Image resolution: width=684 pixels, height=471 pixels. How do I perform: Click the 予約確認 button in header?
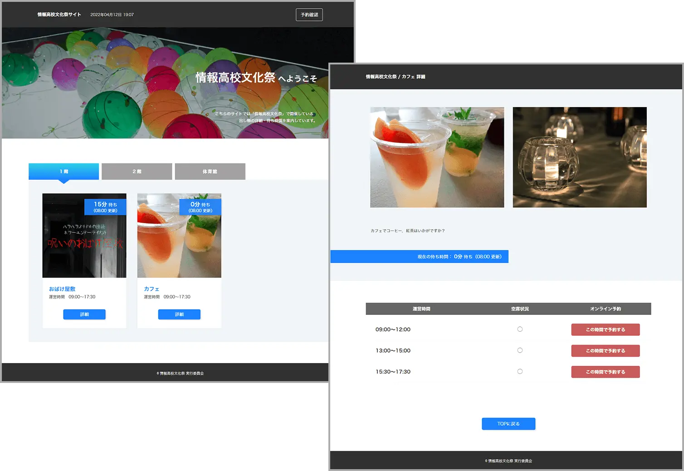pos(309,15)
